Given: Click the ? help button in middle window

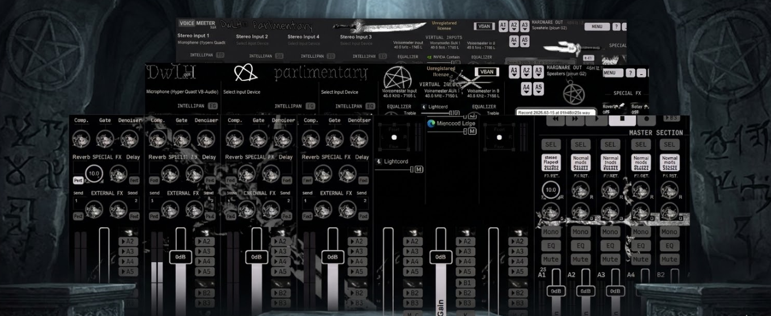Looking at the screenshot, I should [631, 73].
